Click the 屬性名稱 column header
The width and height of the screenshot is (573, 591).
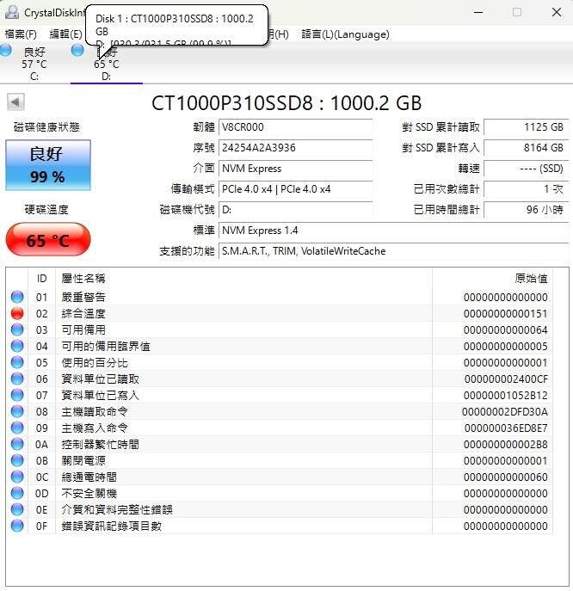(x=243, y=279)
